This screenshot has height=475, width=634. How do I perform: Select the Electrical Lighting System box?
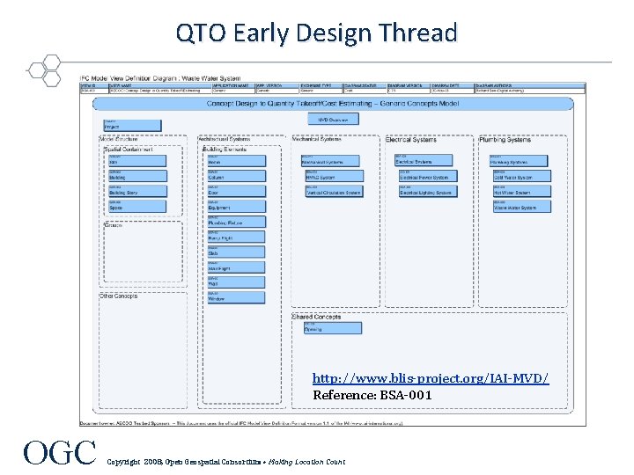(x=428, y=191)
